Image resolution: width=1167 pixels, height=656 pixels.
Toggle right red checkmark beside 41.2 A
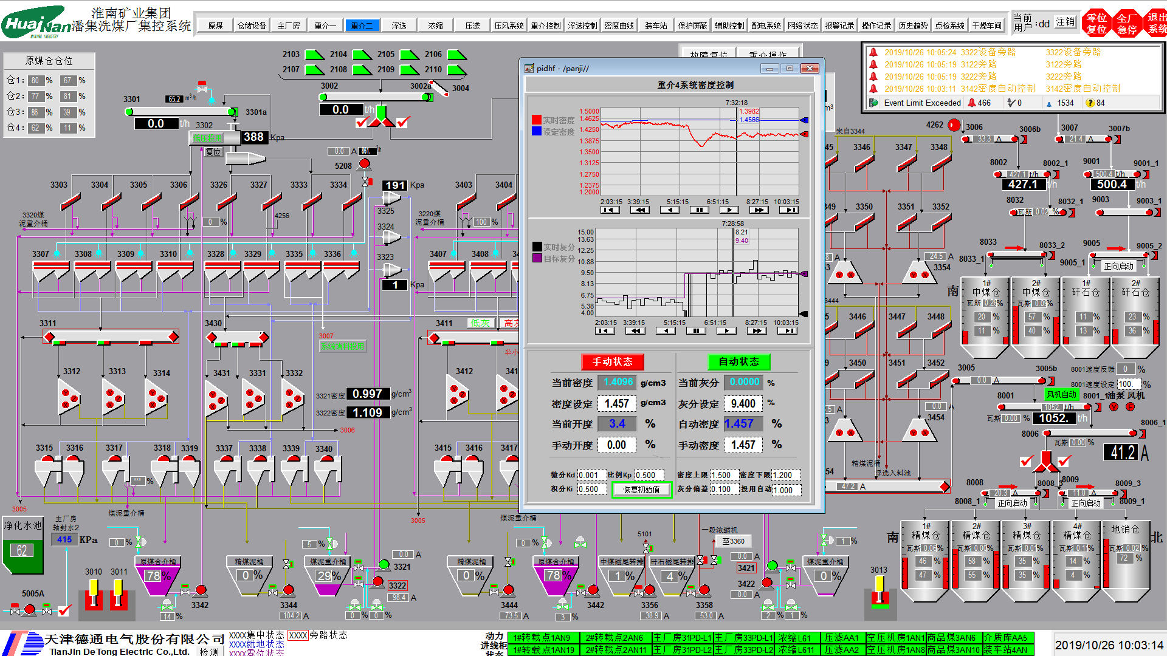pos(1064,462)
